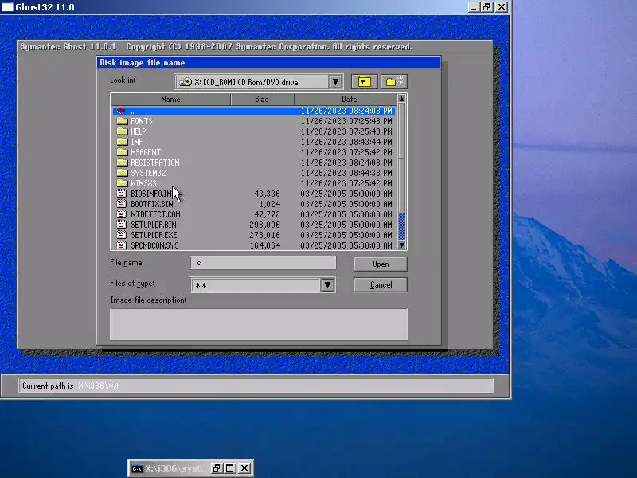Click the file list scroll up arrow
This screenshot has width=637, height=478.
tap(401, 99)
